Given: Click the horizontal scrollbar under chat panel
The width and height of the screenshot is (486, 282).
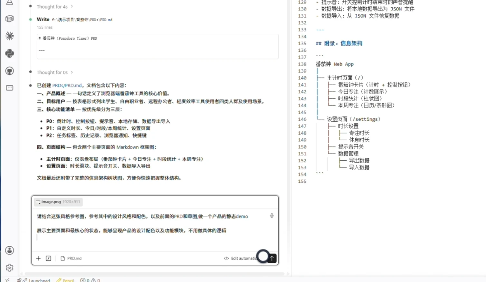Looking at the screenshot, I should click(x=155, y=274).
